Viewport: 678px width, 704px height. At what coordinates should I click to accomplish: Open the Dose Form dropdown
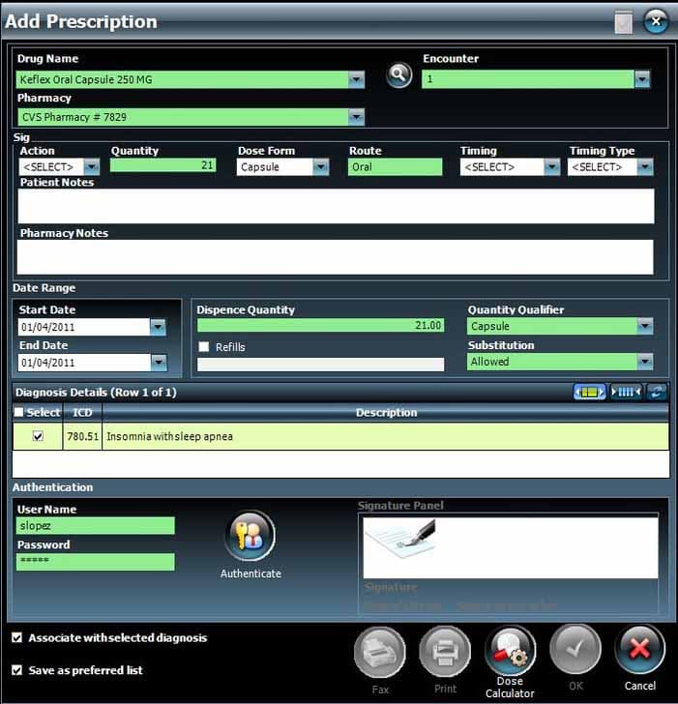[321, 167]
